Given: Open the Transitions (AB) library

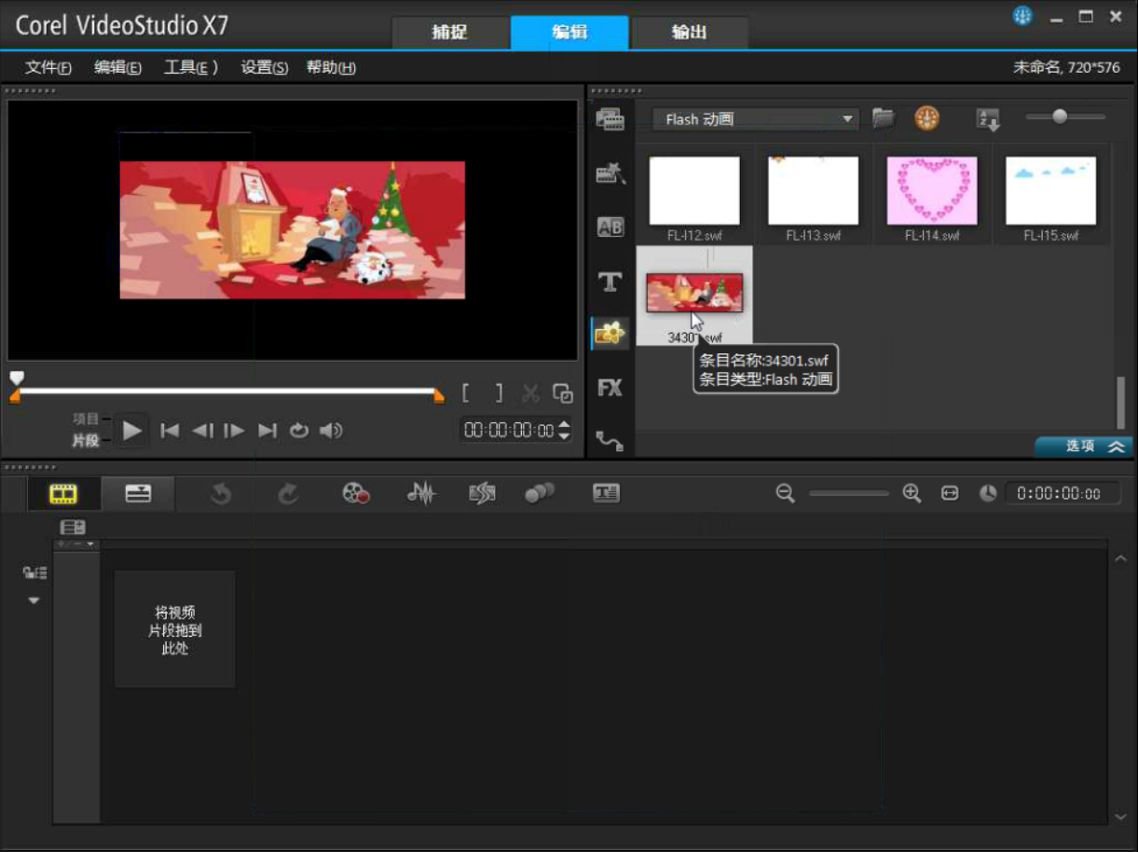Looking at the screenshot, I should click(610, 227).
